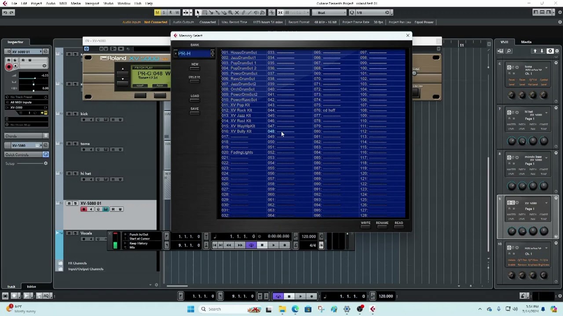Mute the kick track
563x316 pixels.
coord(69,114)
